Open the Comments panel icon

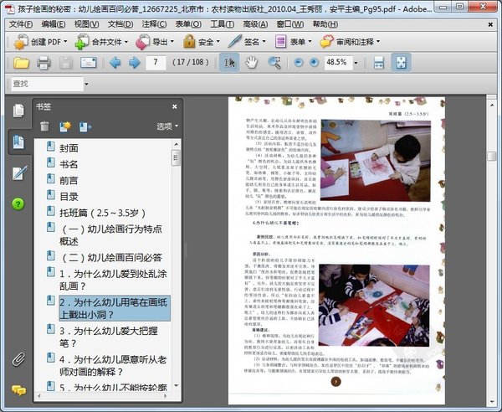tap(18, 390)
